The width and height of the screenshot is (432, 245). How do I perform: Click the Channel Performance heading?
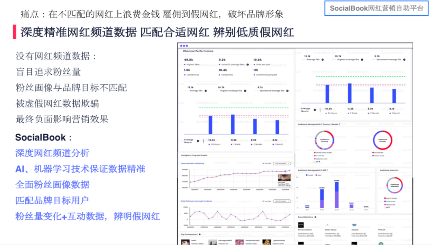point(198,51)
